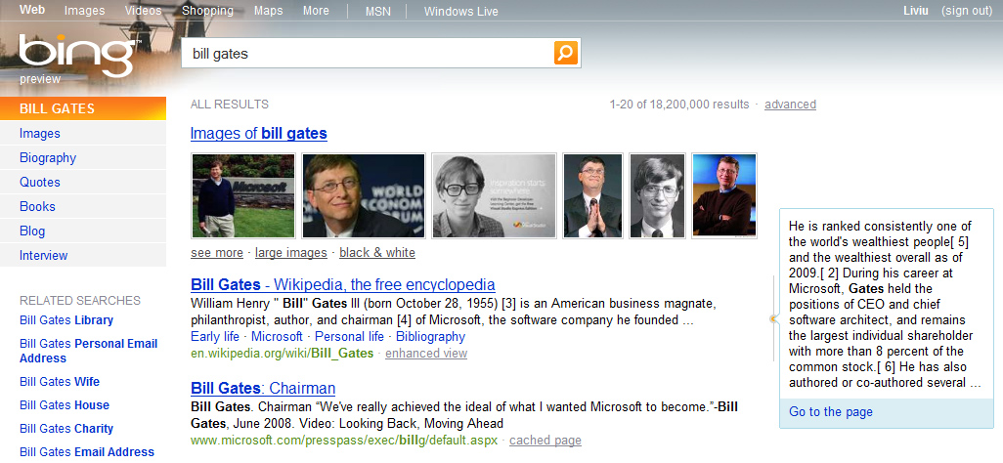Screen dimensions: 1003x463
Task: Open the Images tab in top bar
Action: point(84,11)
